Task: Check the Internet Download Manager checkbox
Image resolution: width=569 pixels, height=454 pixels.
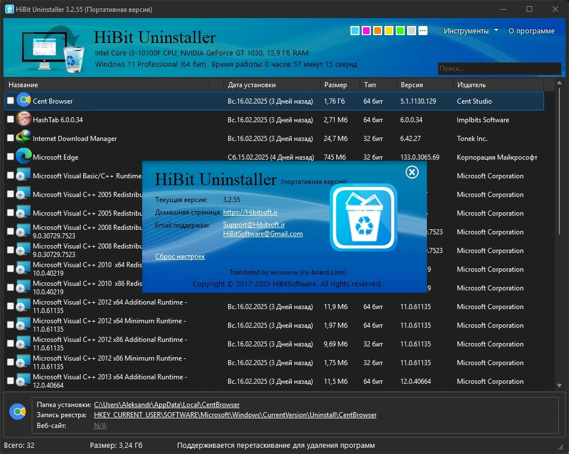Action: click(x=11, y=138)
